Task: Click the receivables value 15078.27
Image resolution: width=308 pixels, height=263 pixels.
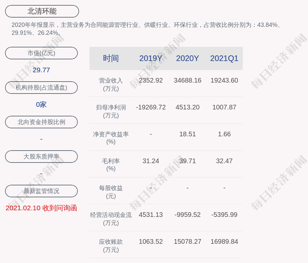Action: [x=187, y=241]
